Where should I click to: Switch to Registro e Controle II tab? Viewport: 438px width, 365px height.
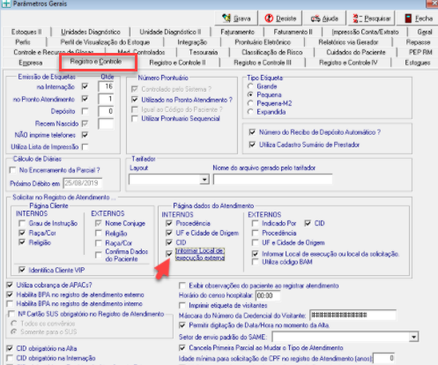[x=177, y=63]
